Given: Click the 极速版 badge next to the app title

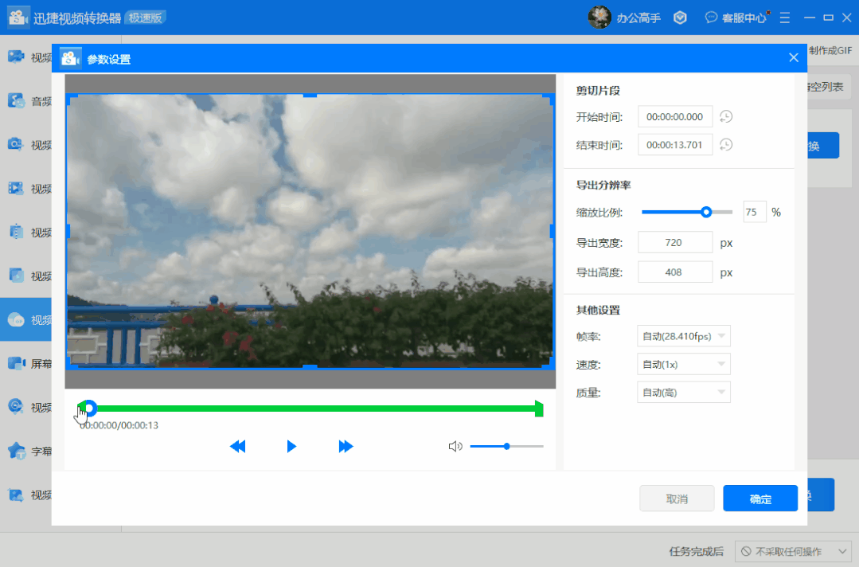Looking at the screenshot, I should [x=146, y=18].
